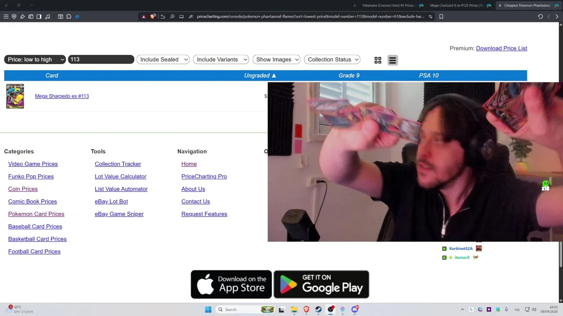
Task: Open eBay Game Sniper link
Action: 119,214
